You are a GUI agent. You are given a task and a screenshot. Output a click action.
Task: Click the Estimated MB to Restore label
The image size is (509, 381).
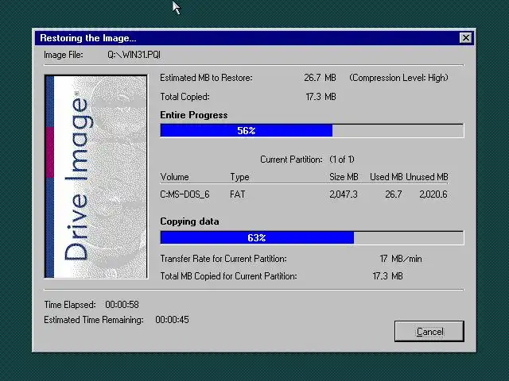(206, 78)
